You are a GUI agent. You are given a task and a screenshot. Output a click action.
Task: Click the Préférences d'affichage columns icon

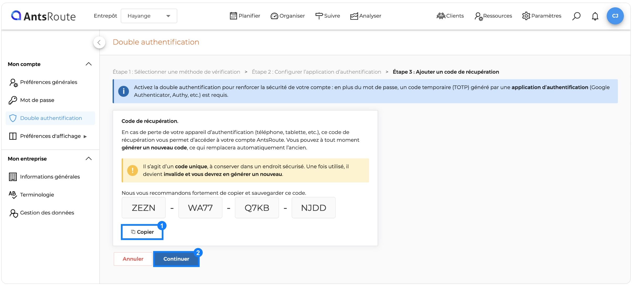[13, 136]
